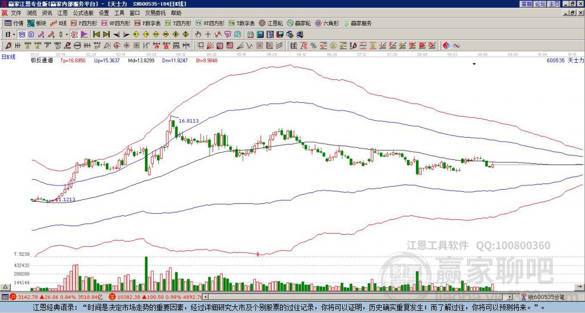Click the 16.8113 peak price label

click(x=189, y=121)
